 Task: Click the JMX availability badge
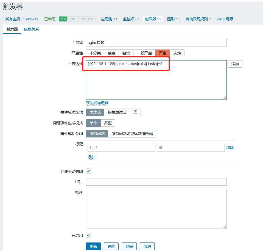(83, 19)
